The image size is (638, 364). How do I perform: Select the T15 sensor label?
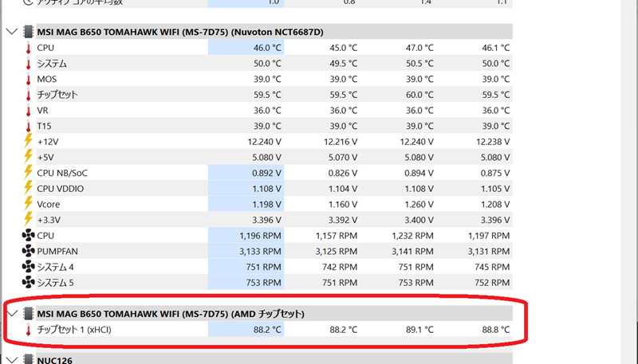click(45, 127)
